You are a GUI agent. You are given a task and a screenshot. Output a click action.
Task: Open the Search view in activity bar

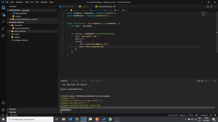3,21
